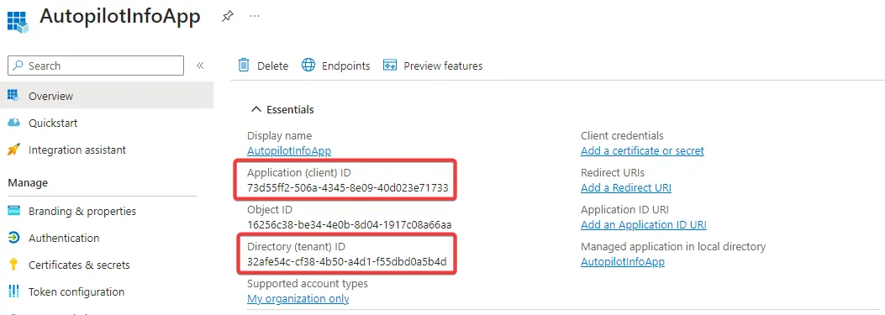Click the trash can Delete icon

244,66
